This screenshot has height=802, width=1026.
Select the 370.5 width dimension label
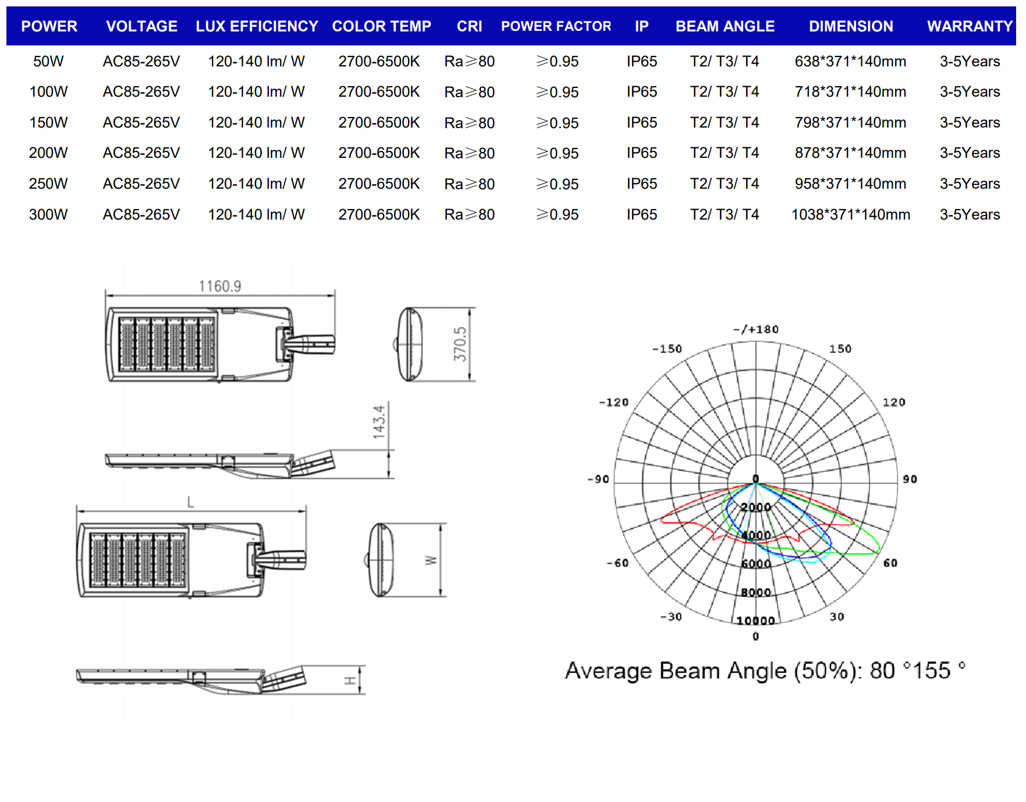(460, 344)
